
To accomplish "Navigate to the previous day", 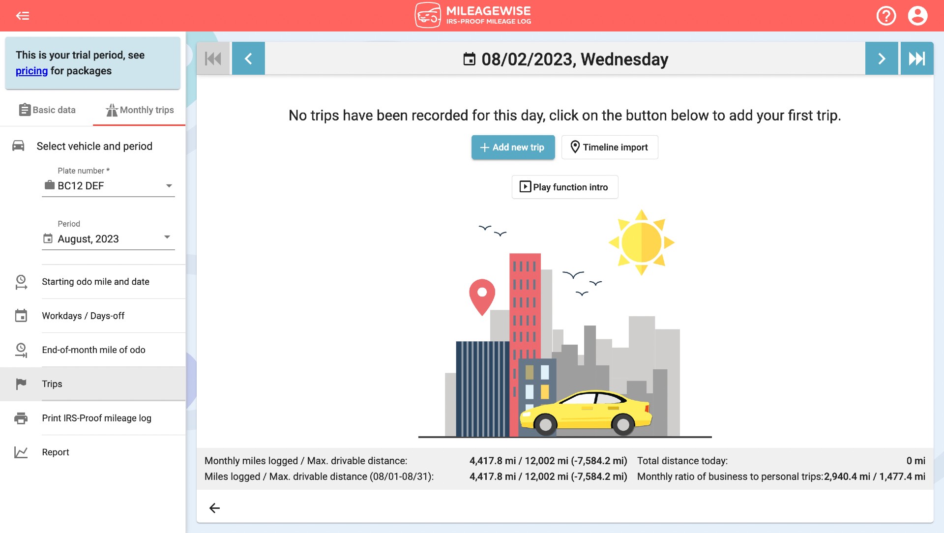I will click(x=248, y=59).
